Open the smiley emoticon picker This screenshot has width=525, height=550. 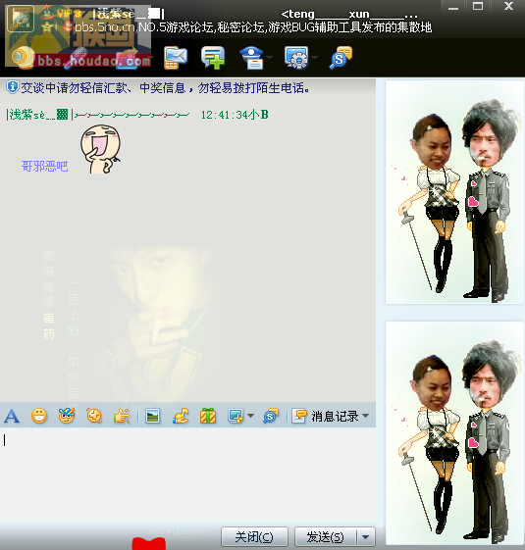point(39,417)
